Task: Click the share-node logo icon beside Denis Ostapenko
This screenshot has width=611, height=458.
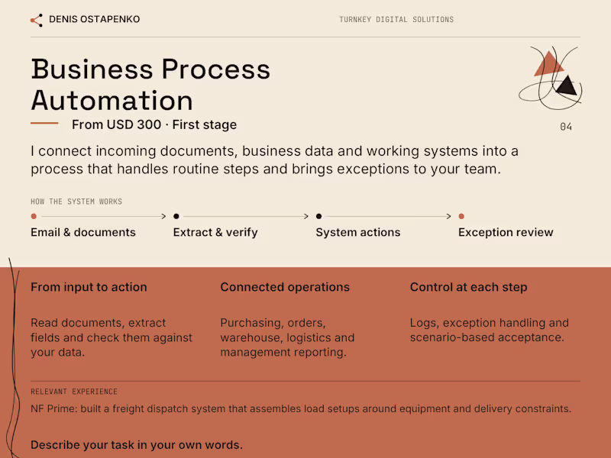Action: click(x=37, y=20)
